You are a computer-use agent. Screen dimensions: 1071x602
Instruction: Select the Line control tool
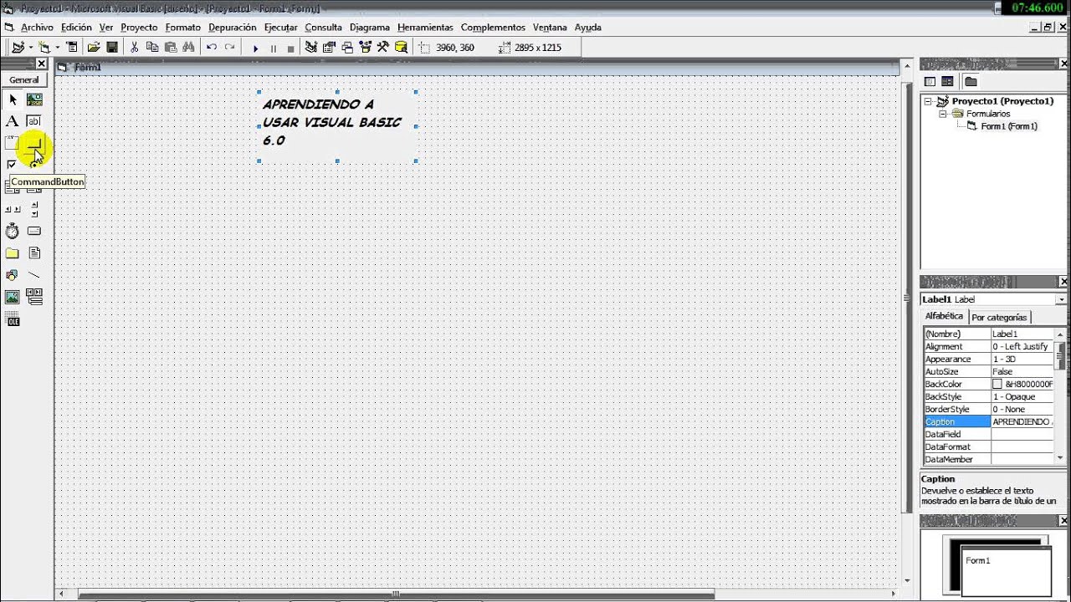(34, 274)
